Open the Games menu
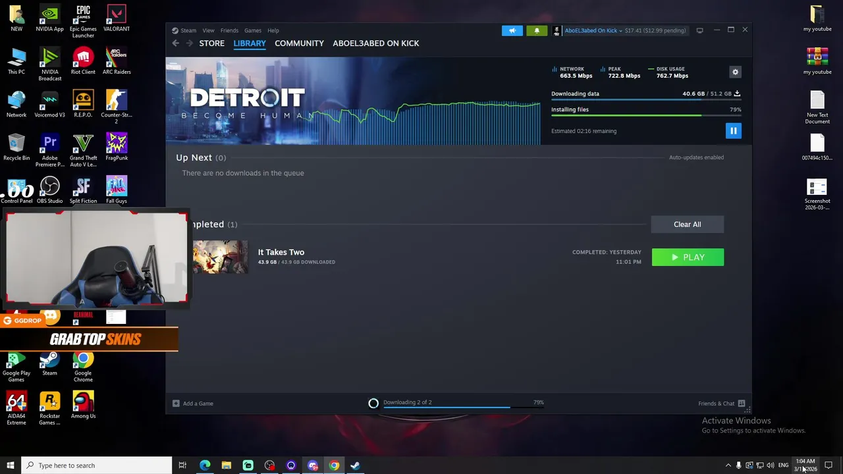Screen dimensions: 843x474 coord(253,30)
